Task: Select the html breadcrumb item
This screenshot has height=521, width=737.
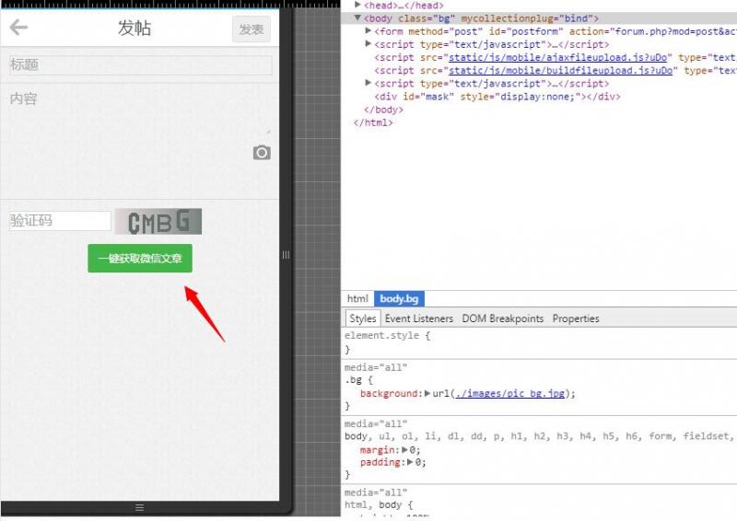Action: coord(357,299)
